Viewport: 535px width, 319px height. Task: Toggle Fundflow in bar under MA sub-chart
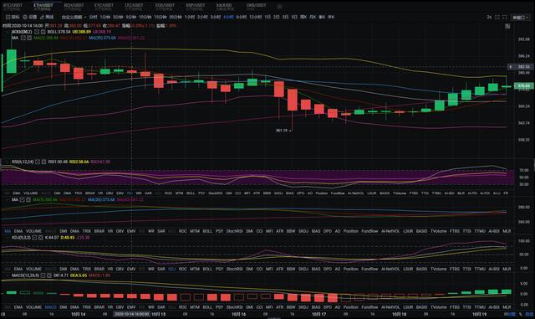(369, 231)
